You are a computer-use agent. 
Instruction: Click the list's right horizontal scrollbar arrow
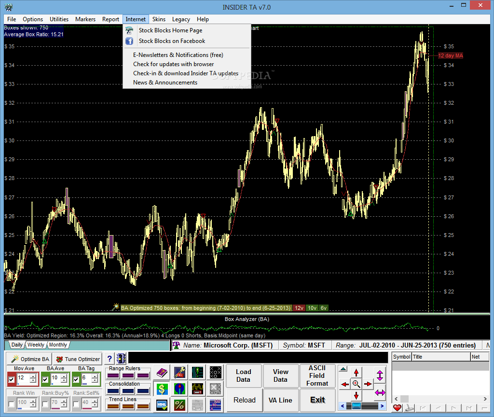[x=485, y=399]
